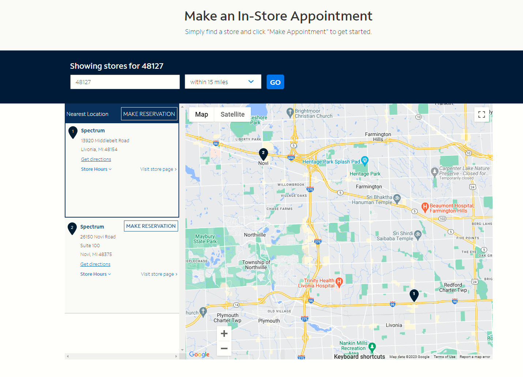The width and height of the screenshot is (523, 377).
Task: Click Report a map error link
Action: coord(475,357)
